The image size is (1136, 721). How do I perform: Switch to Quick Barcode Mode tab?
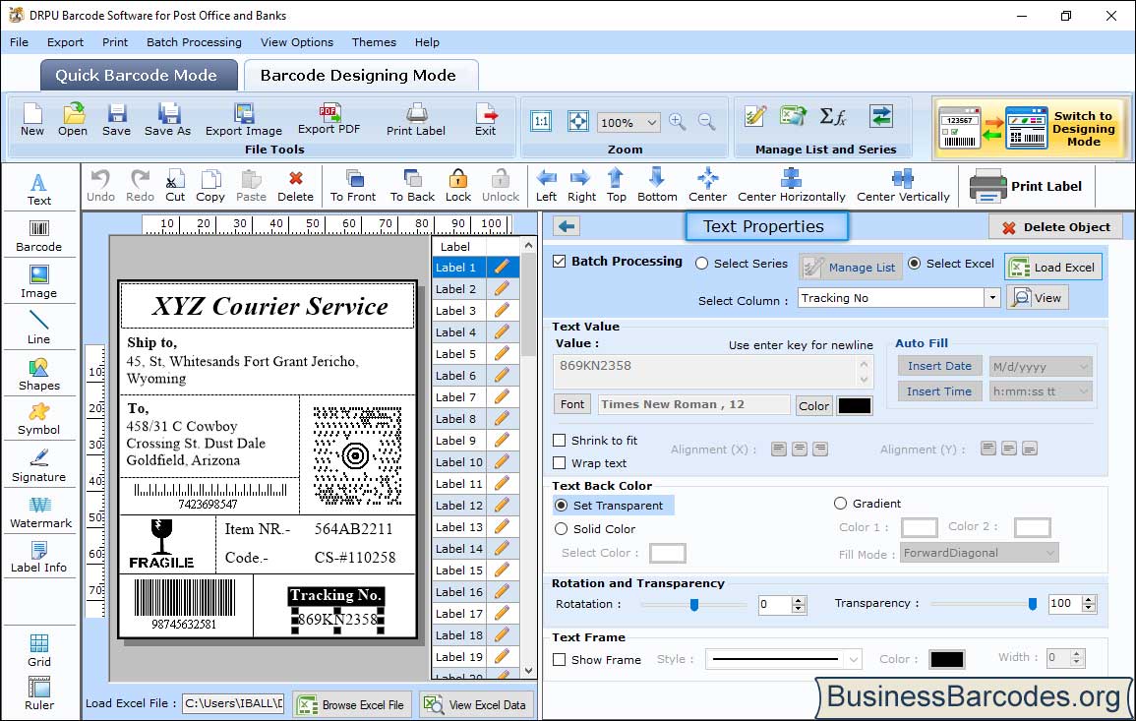click(x=139, y=75)
